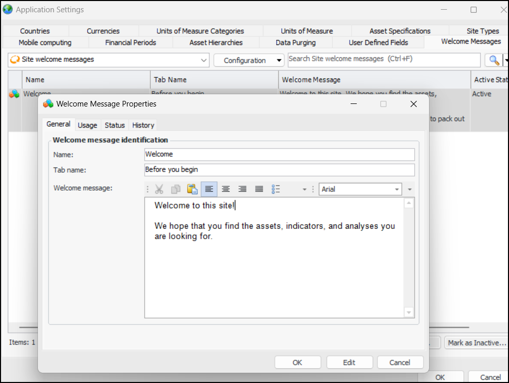Click the Copy icon in editor toolbar
Screen dimensions: 509x383
tap(176, 189)
